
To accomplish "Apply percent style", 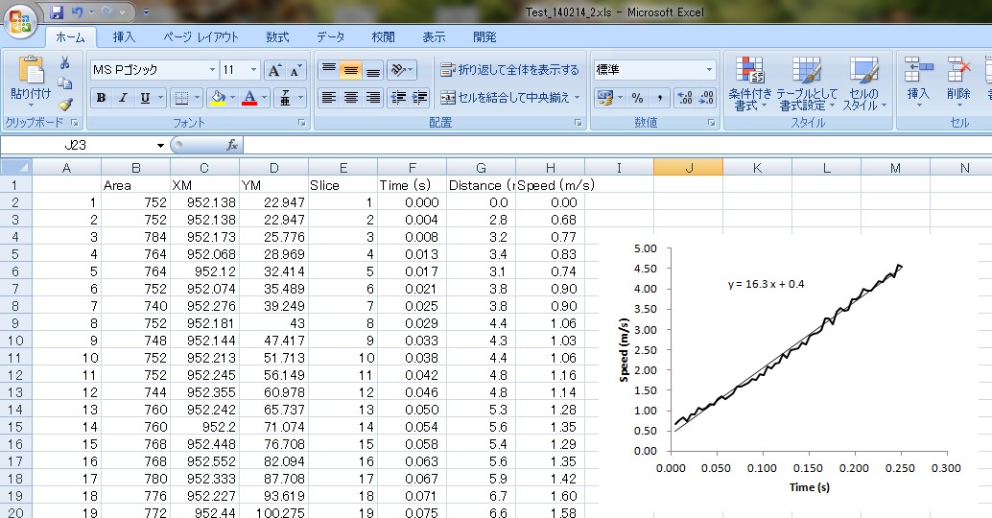I will (638, 98).
